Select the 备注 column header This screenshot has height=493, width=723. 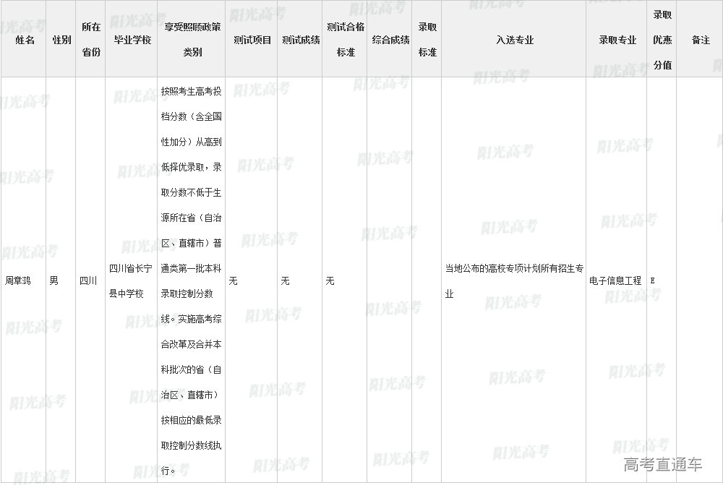point(701,40)
